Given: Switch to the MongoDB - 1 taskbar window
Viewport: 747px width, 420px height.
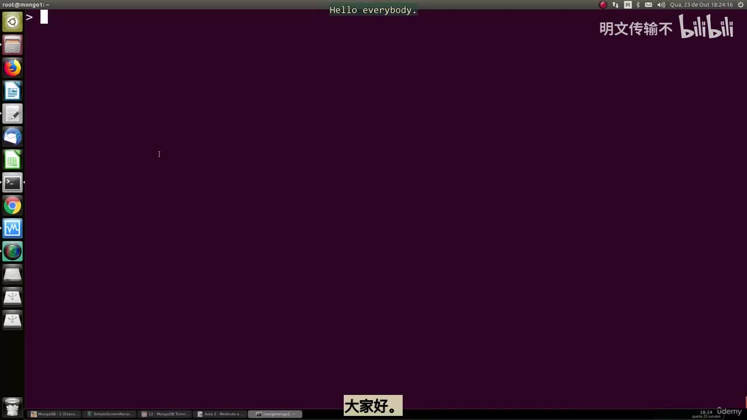Looking at the screenshot, I should [54, 414].
